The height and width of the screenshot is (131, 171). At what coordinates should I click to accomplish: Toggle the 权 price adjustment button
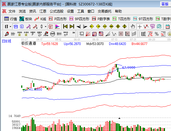pos(51,26)
